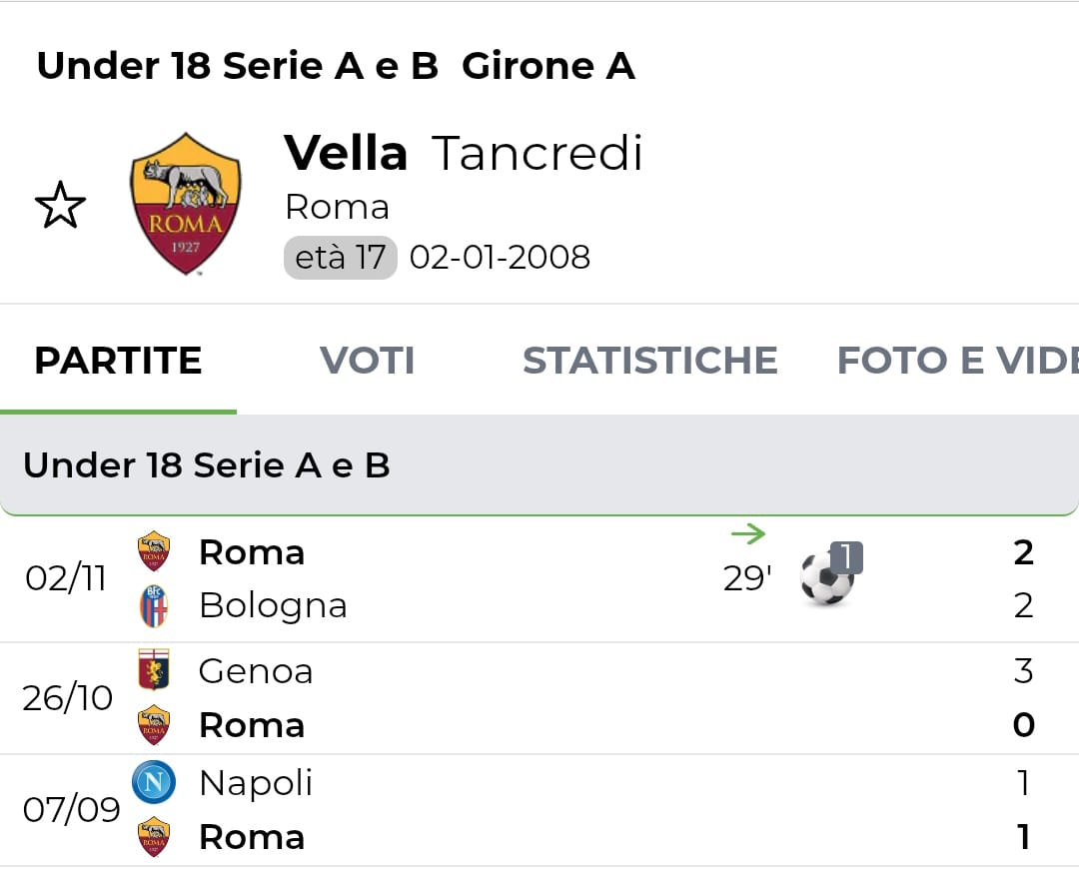Image resolution: width=1079 pixels, height=875 pixels.
Task: Click Roma crest in the 07/09 match
Action: 154,837
